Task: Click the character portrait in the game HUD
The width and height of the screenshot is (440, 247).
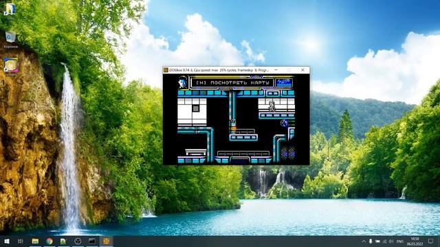Action: click(183, 82)
